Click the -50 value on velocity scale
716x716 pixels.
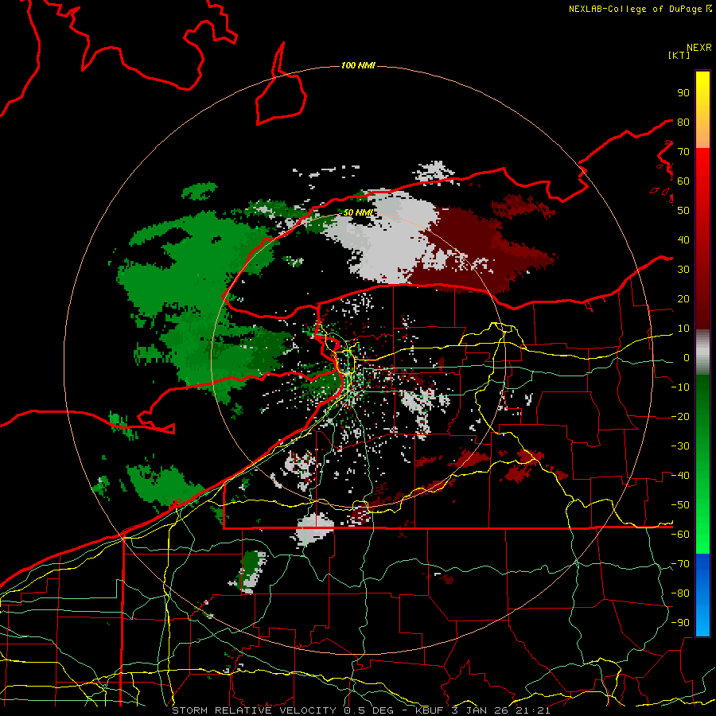tap(680, 505)
